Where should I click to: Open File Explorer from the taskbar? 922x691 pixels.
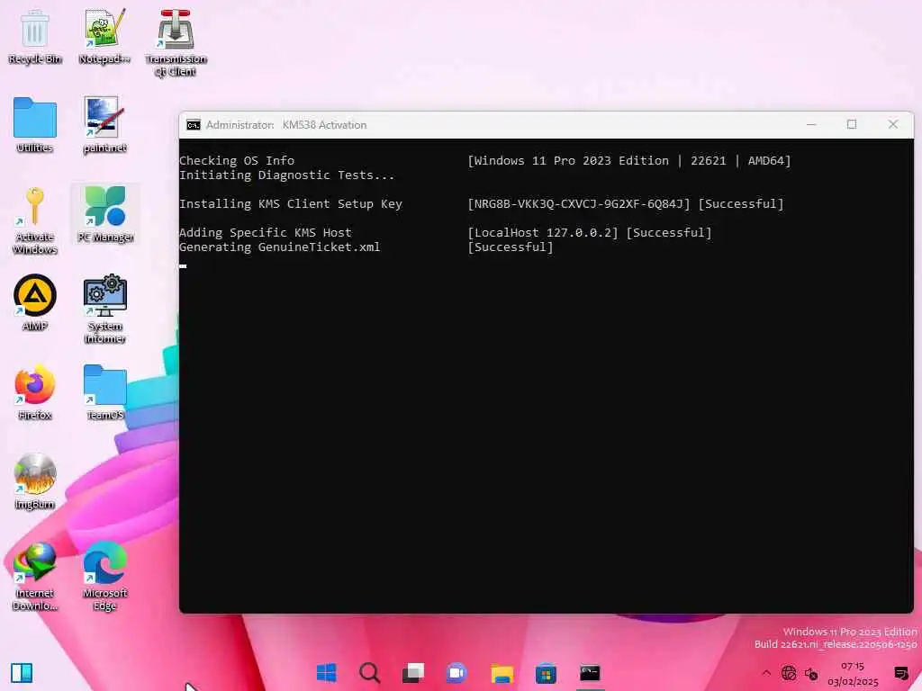[502, 673]
